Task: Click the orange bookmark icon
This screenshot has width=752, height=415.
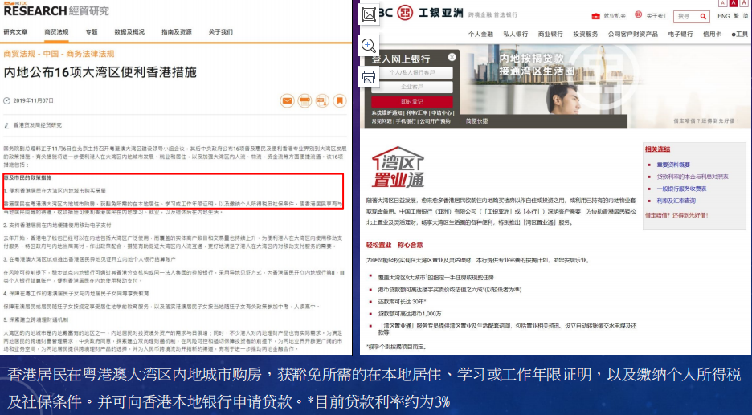Action: (340, 100)
